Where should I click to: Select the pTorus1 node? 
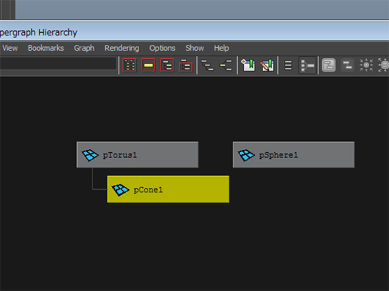click(137, 155)
